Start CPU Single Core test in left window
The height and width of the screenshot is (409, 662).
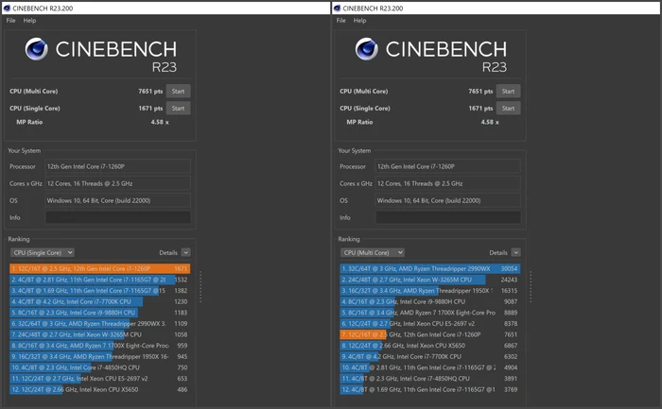[x=178, y=109]
